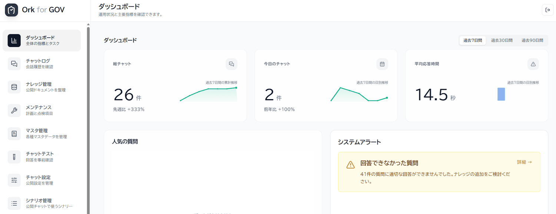Open チャットログ in the sidebar
This screenshot has width=556, height=214.
point(42,64)
